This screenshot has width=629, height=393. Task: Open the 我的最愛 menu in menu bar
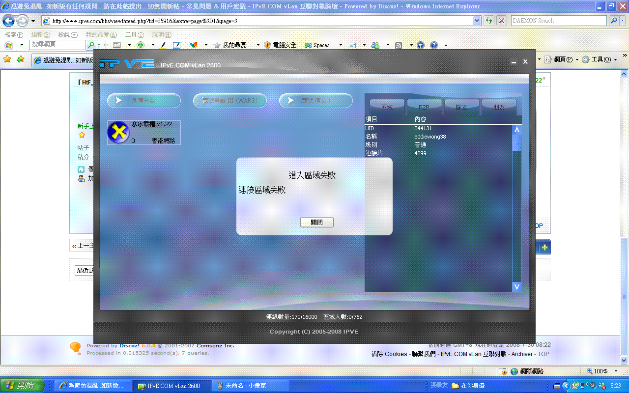pos(101,35)
